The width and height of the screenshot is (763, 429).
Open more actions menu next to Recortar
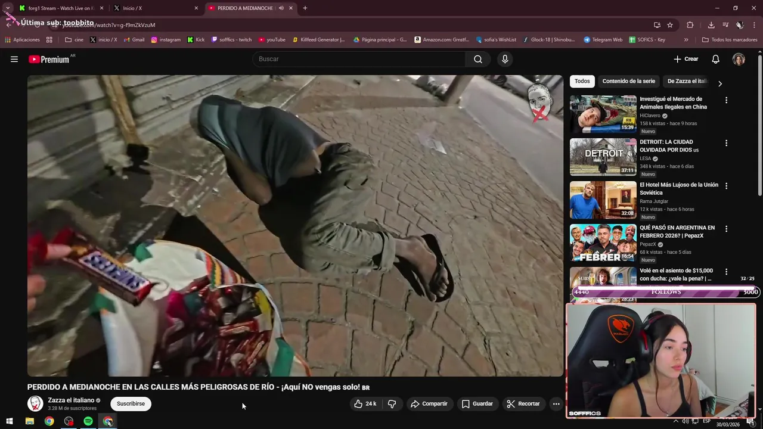[x=556, y=403]
